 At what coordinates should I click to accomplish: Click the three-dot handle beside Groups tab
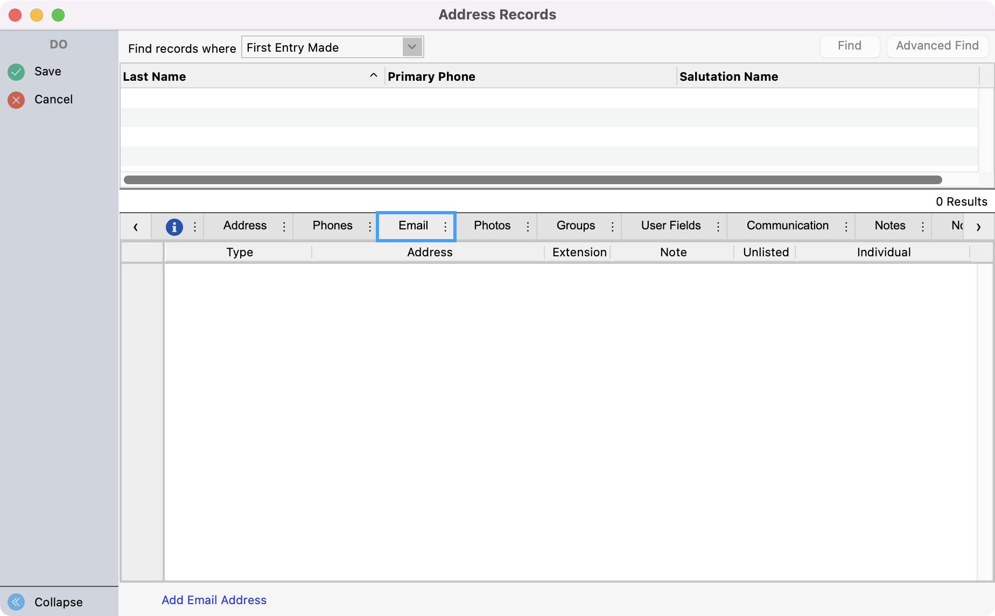coord(612,227)
